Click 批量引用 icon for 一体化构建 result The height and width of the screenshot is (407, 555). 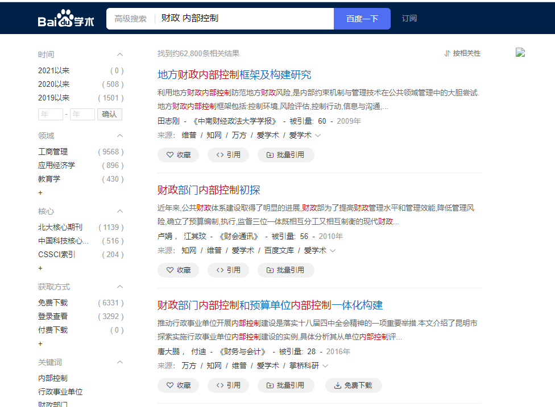(270, 385)
